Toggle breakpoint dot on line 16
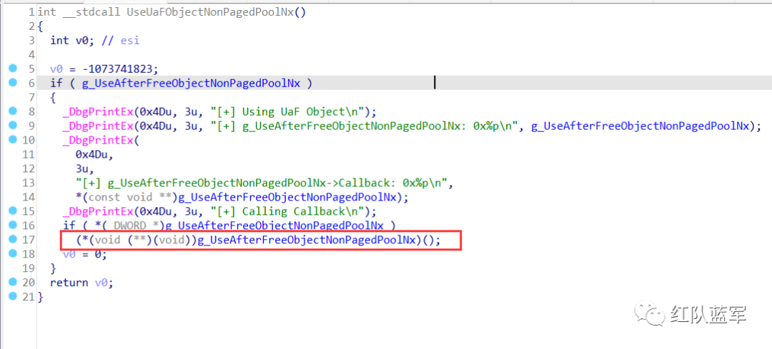772x349 pixels. pos(13,226)
